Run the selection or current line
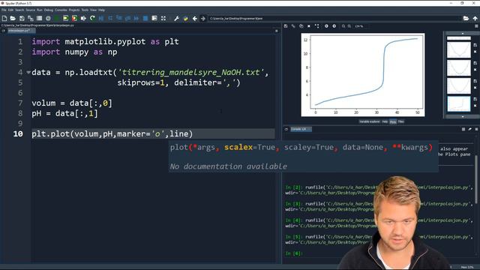Screen dimensions: 480x270 tap(83, 19)
